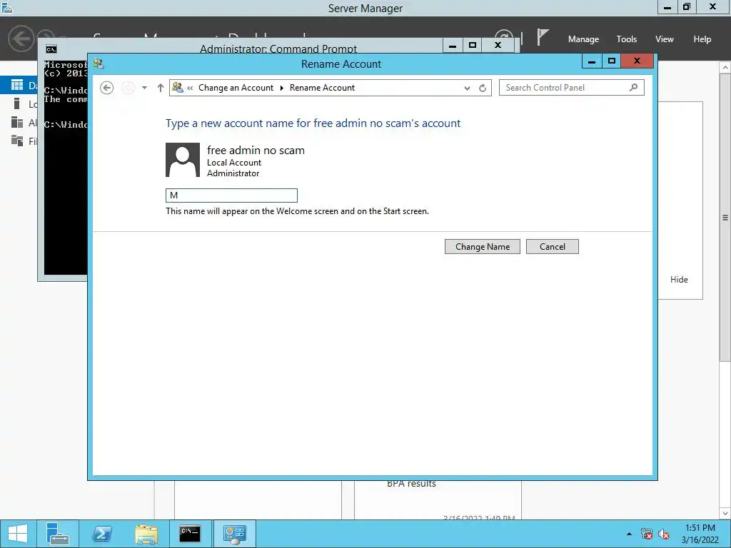Cancel the account rename

[552, 246]
